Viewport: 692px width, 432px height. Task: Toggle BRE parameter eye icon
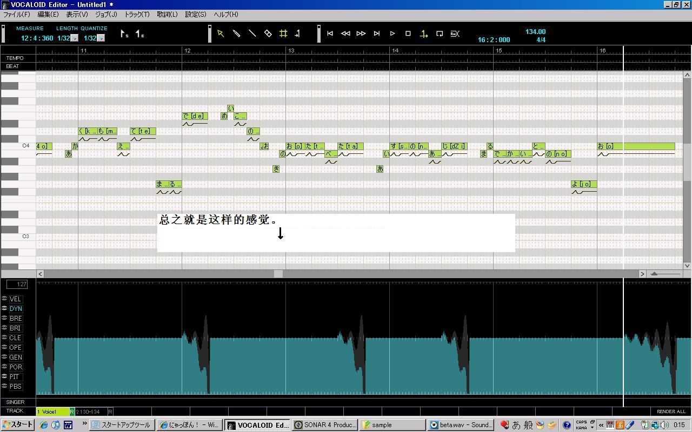click(4, 318)
